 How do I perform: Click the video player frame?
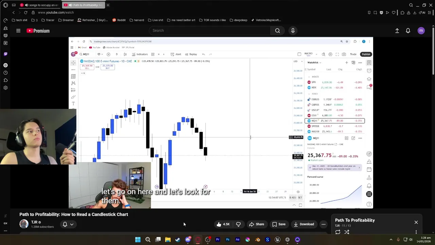pyautogui.click(x=221, y=122)
